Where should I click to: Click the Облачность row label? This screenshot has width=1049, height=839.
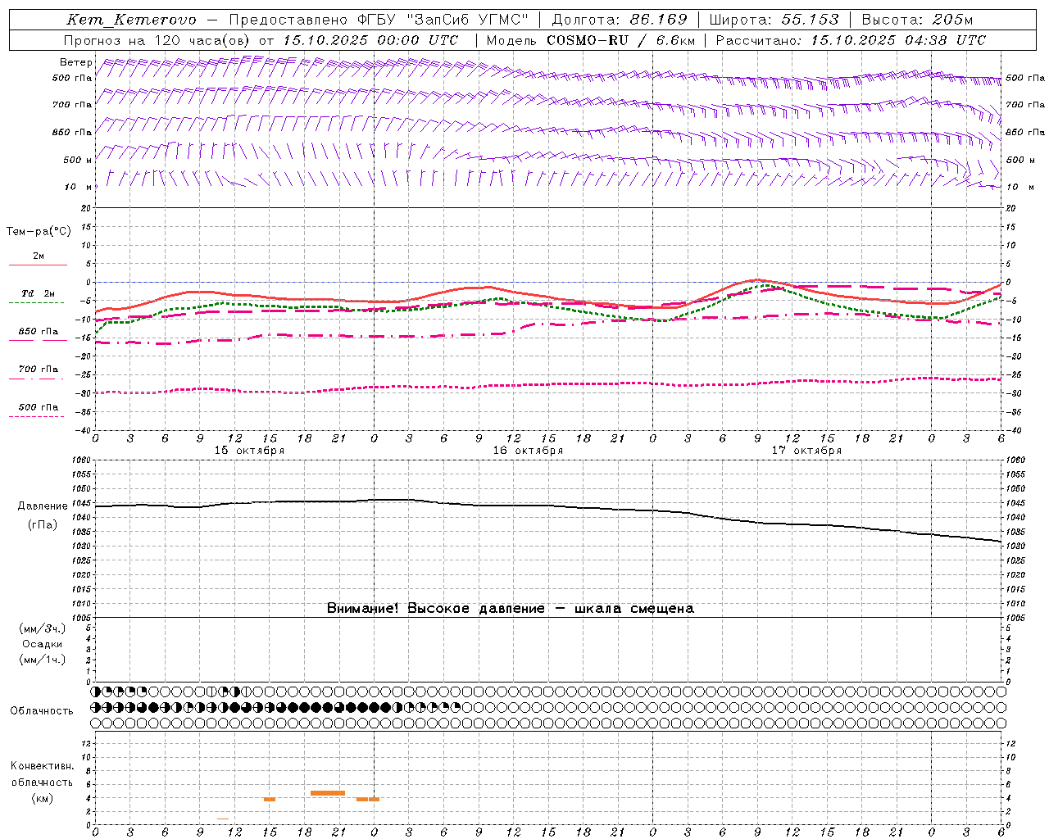[42, 711]
